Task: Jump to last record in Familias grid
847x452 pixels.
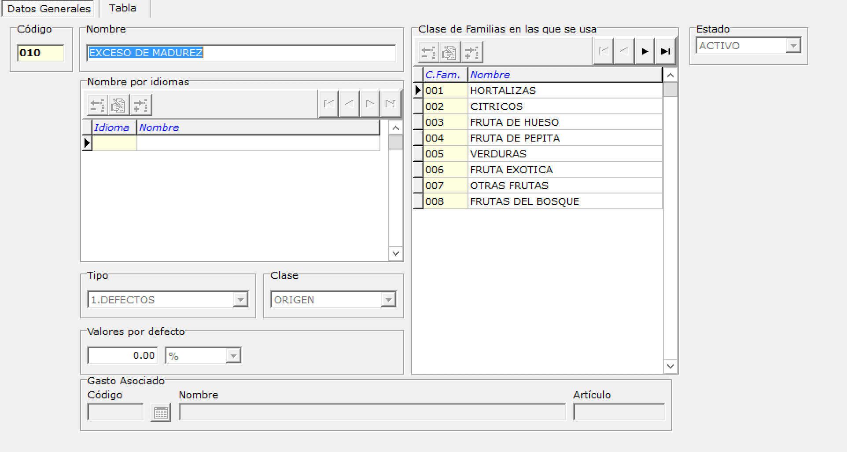Action: pyautogui.click(x=666, y=52)
